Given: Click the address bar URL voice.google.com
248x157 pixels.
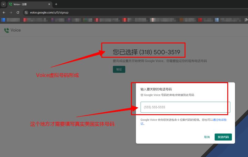Looking at the screenshot, I should click(49, 12).
